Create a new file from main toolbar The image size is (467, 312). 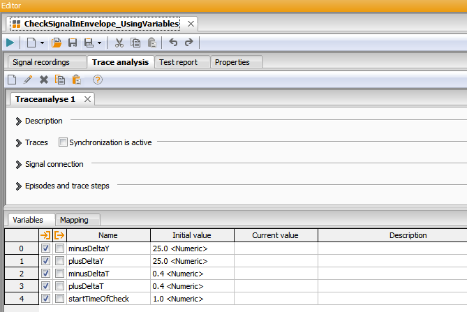pos(31,43)
